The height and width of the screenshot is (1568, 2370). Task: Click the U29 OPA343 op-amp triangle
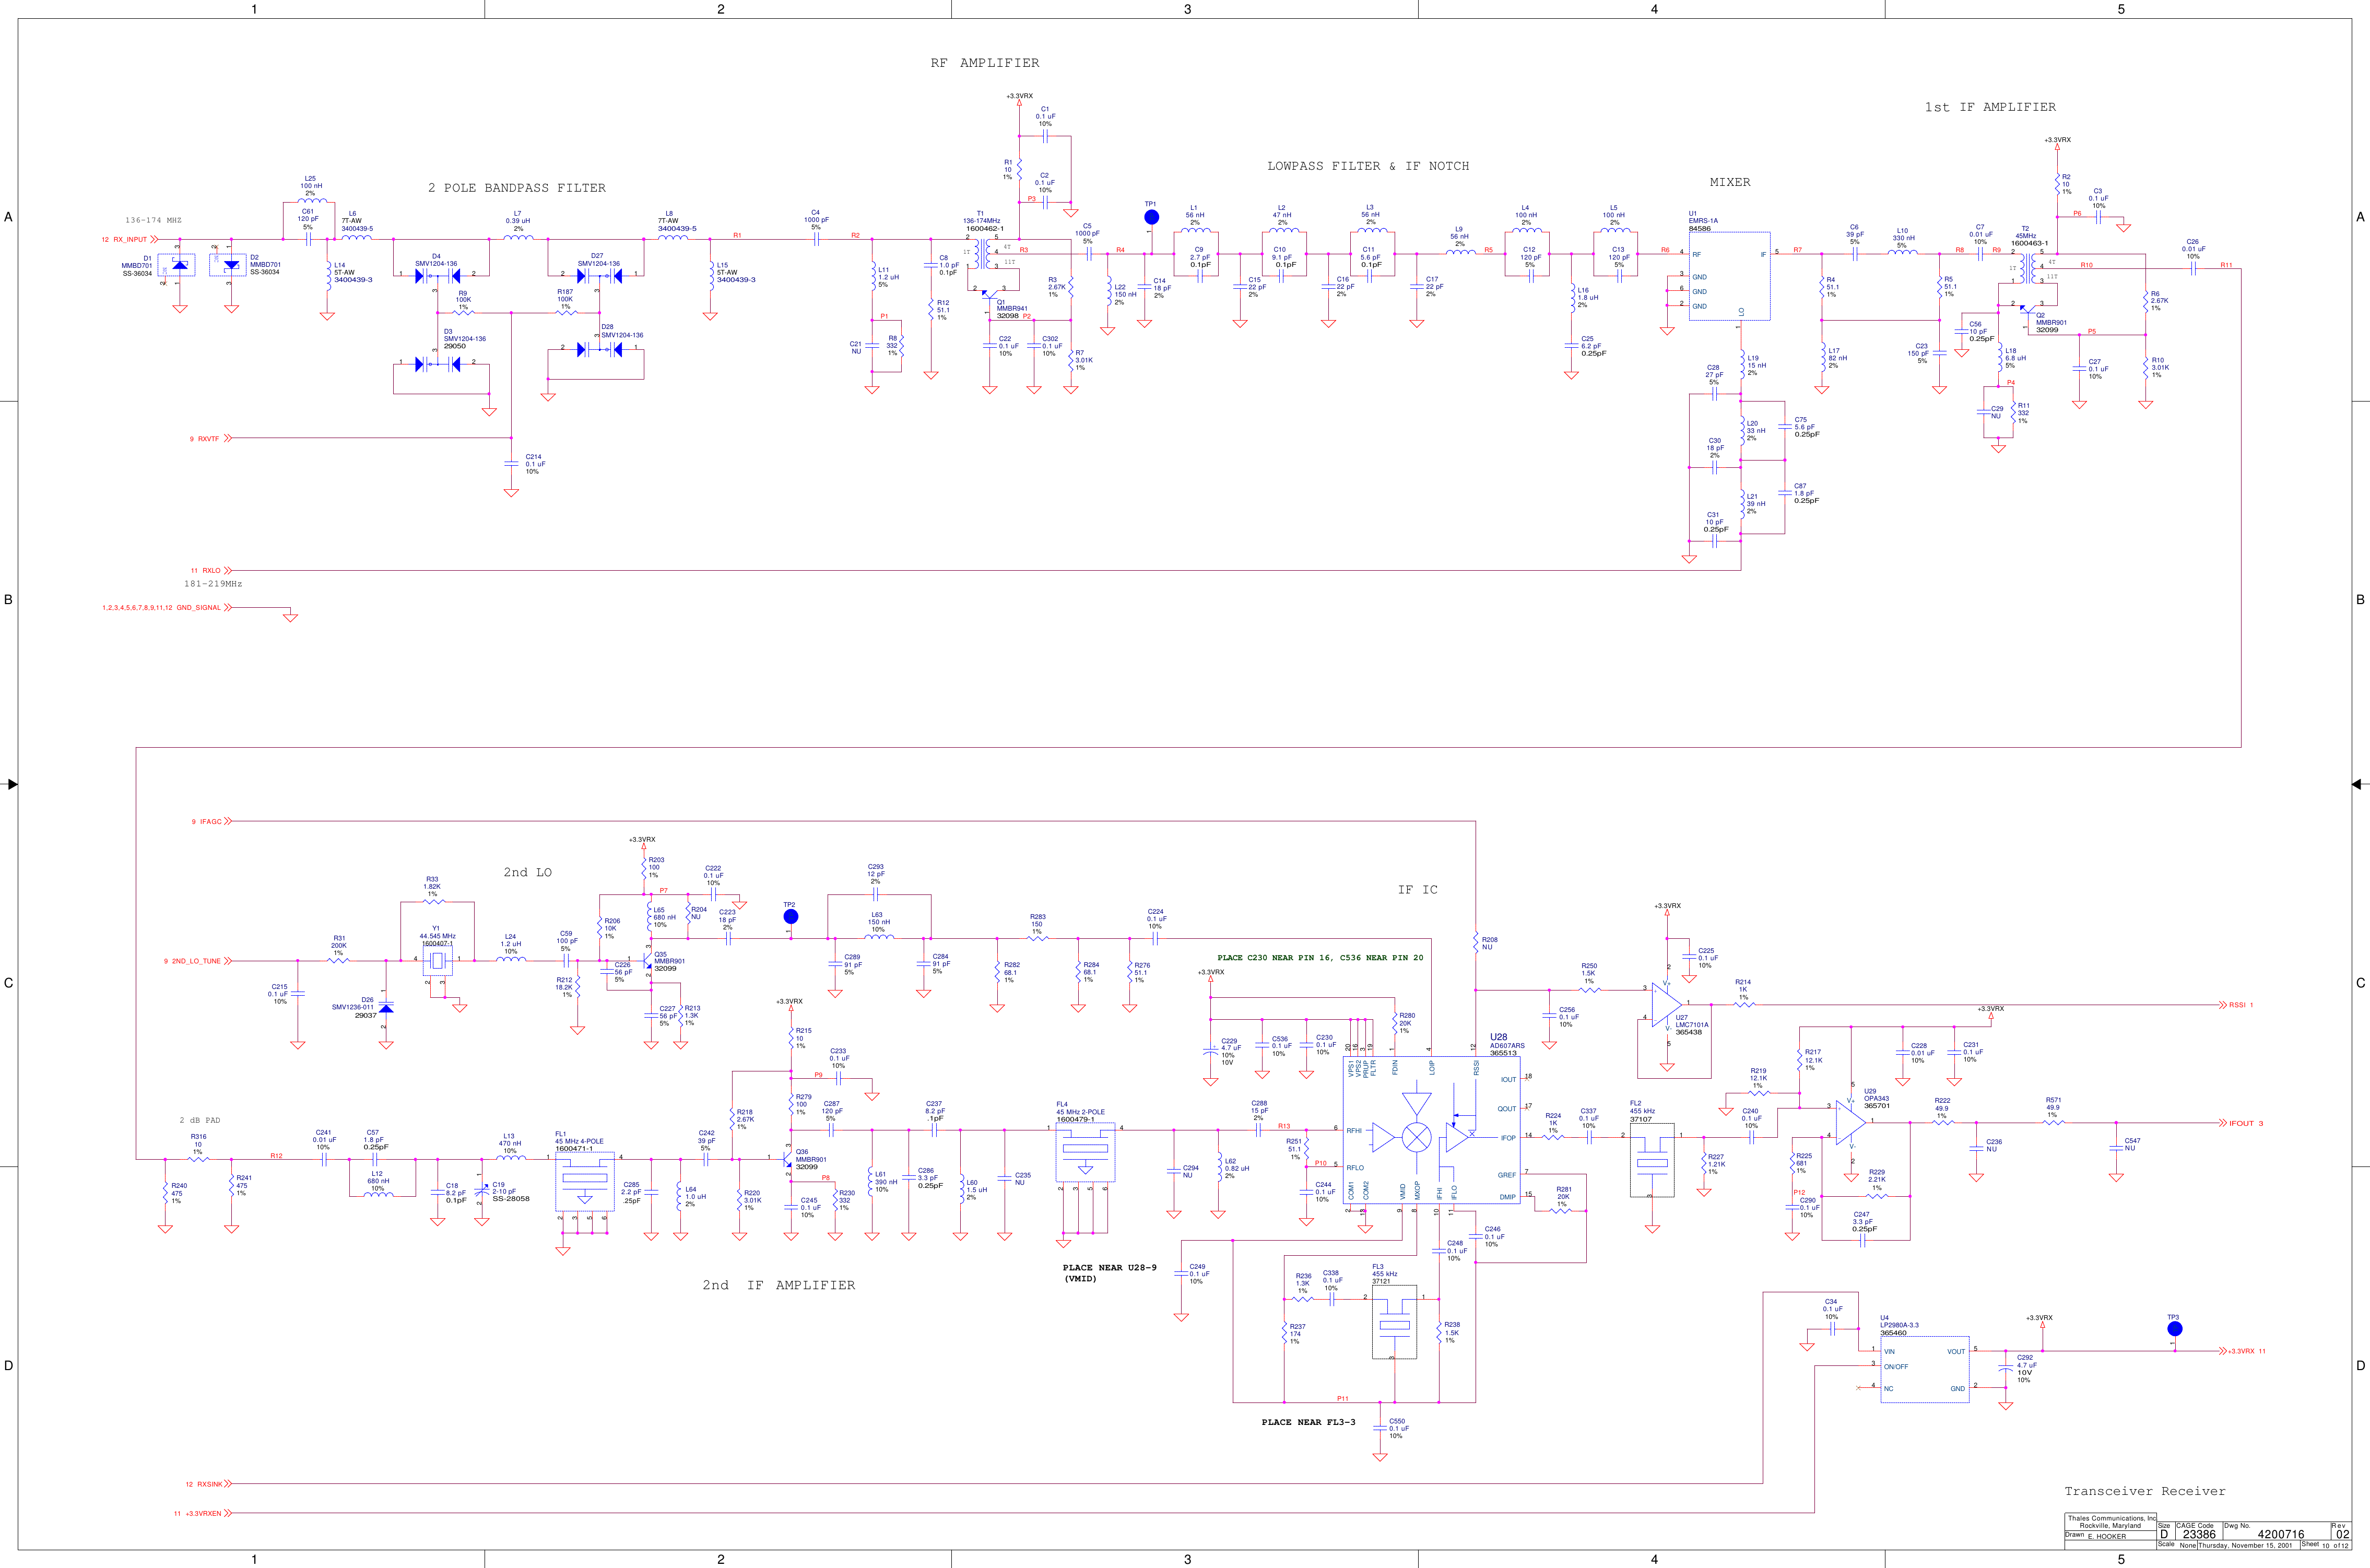[x=1850, y=1122]
